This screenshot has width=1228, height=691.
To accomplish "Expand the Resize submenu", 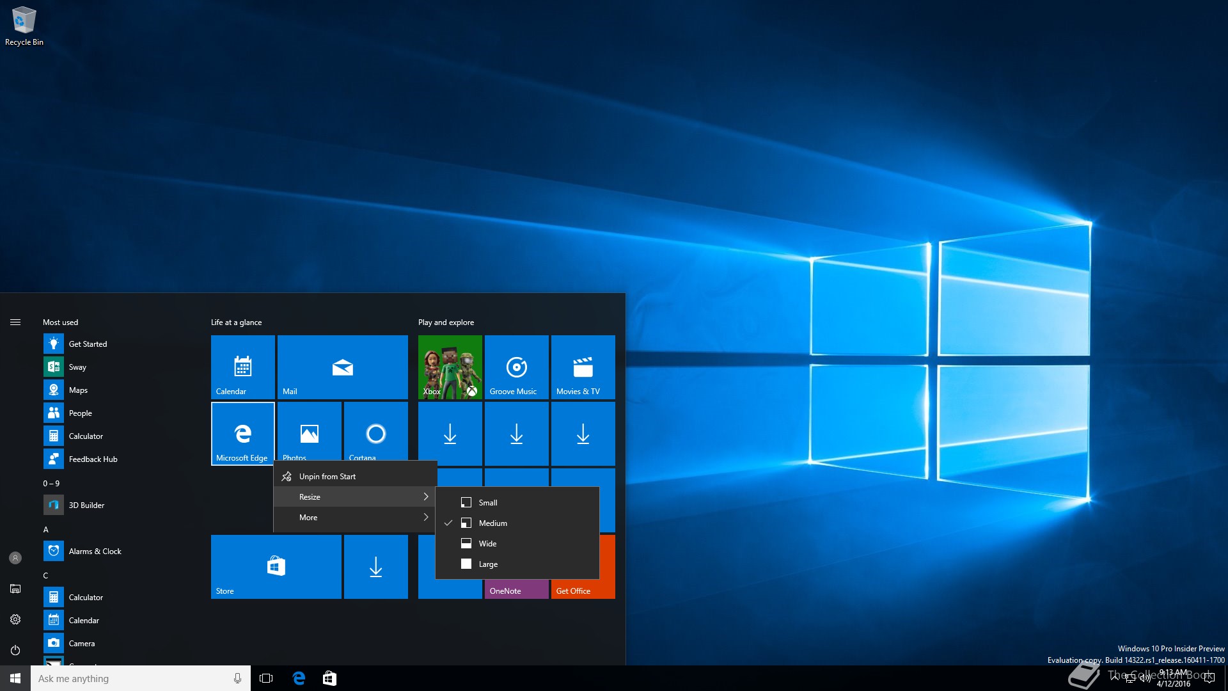I will point(356,497).
